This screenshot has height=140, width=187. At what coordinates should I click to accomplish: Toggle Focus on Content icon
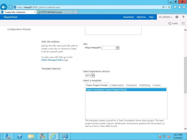pos(183,23)
